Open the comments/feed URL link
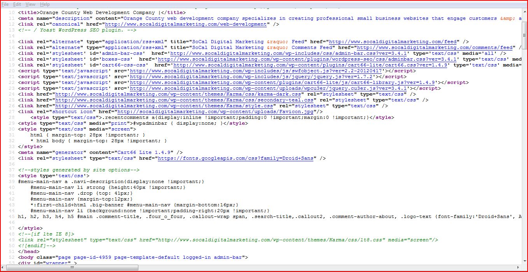The height and width of the screenshot is (272, 528). point(435,47)
